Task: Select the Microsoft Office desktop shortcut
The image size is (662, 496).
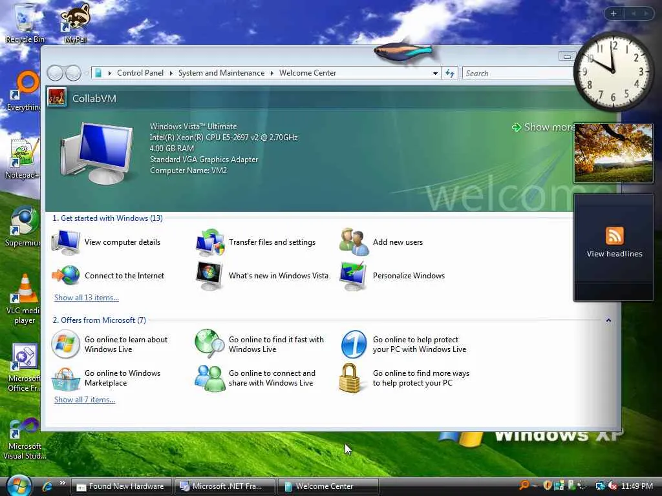Action: [24, 367]
